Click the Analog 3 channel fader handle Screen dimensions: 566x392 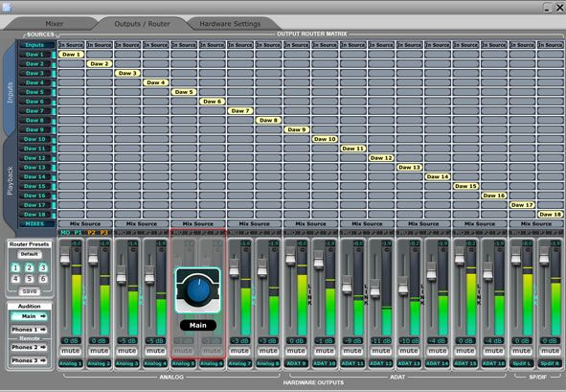tap(122, 275)
